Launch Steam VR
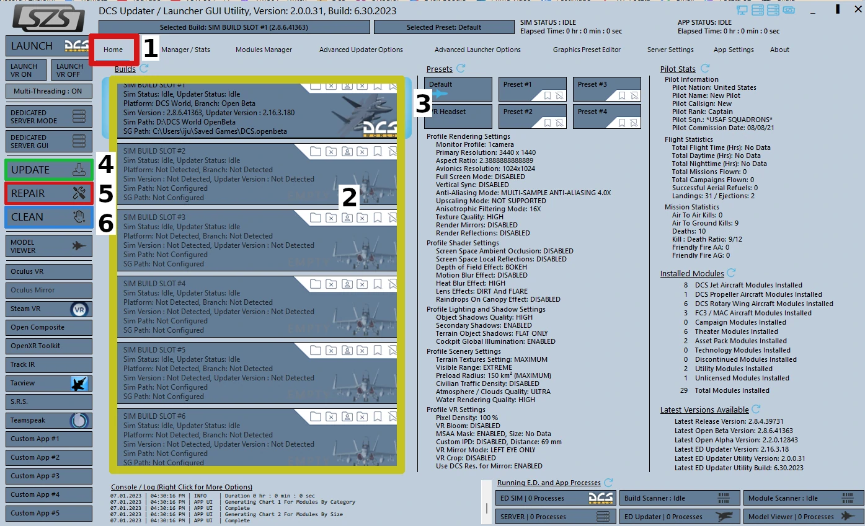 click(48, 309)
